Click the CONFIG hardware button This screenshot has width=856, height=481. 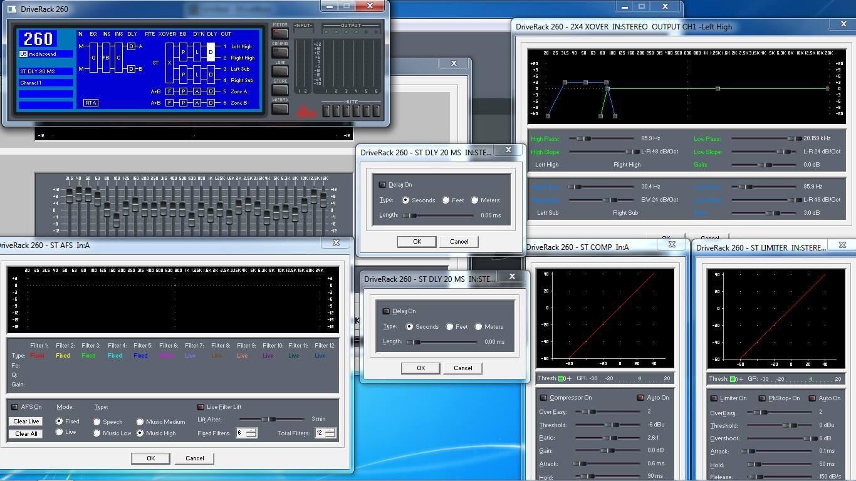coord(280,53)
